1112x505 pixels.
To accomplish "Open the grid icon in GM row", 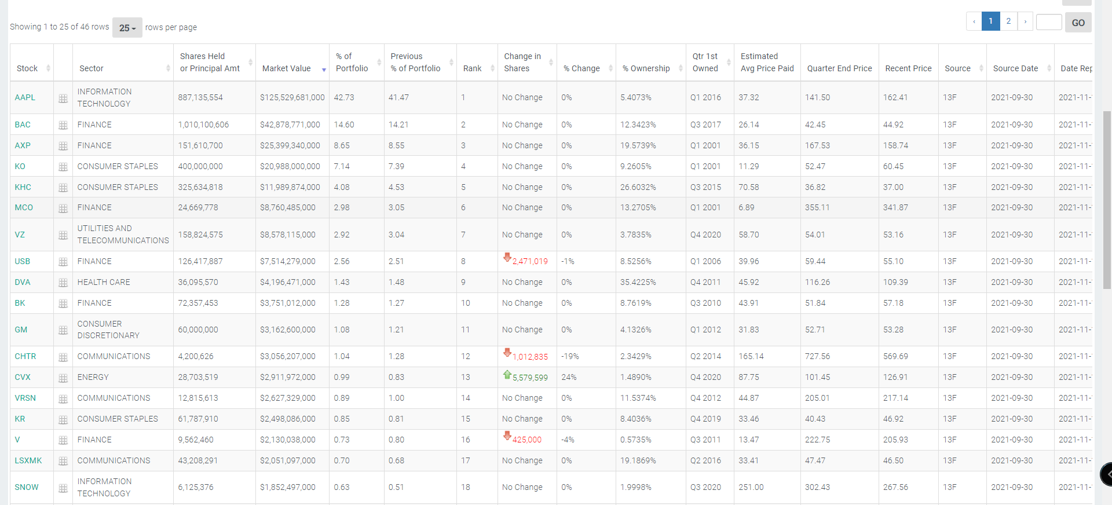I will coord(63,330).
